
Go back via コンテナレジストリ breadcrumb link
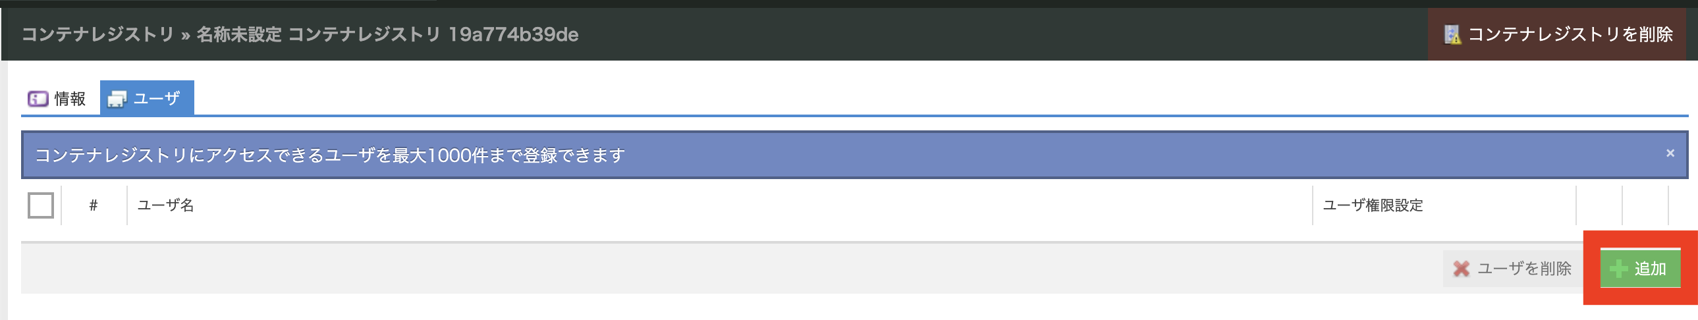click(97, 35)
